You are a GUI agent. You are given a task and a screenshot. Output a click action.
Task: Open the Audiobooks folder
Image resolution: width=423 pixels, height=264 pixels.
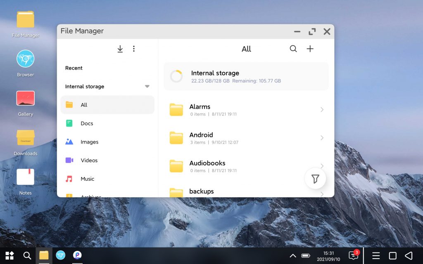207,163
